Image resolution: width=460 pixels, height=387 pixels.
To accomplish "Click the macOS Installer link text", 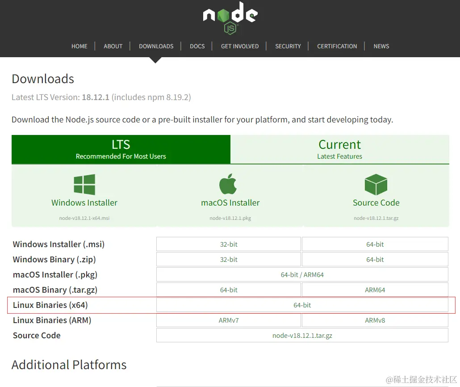I will click(230, 202).
